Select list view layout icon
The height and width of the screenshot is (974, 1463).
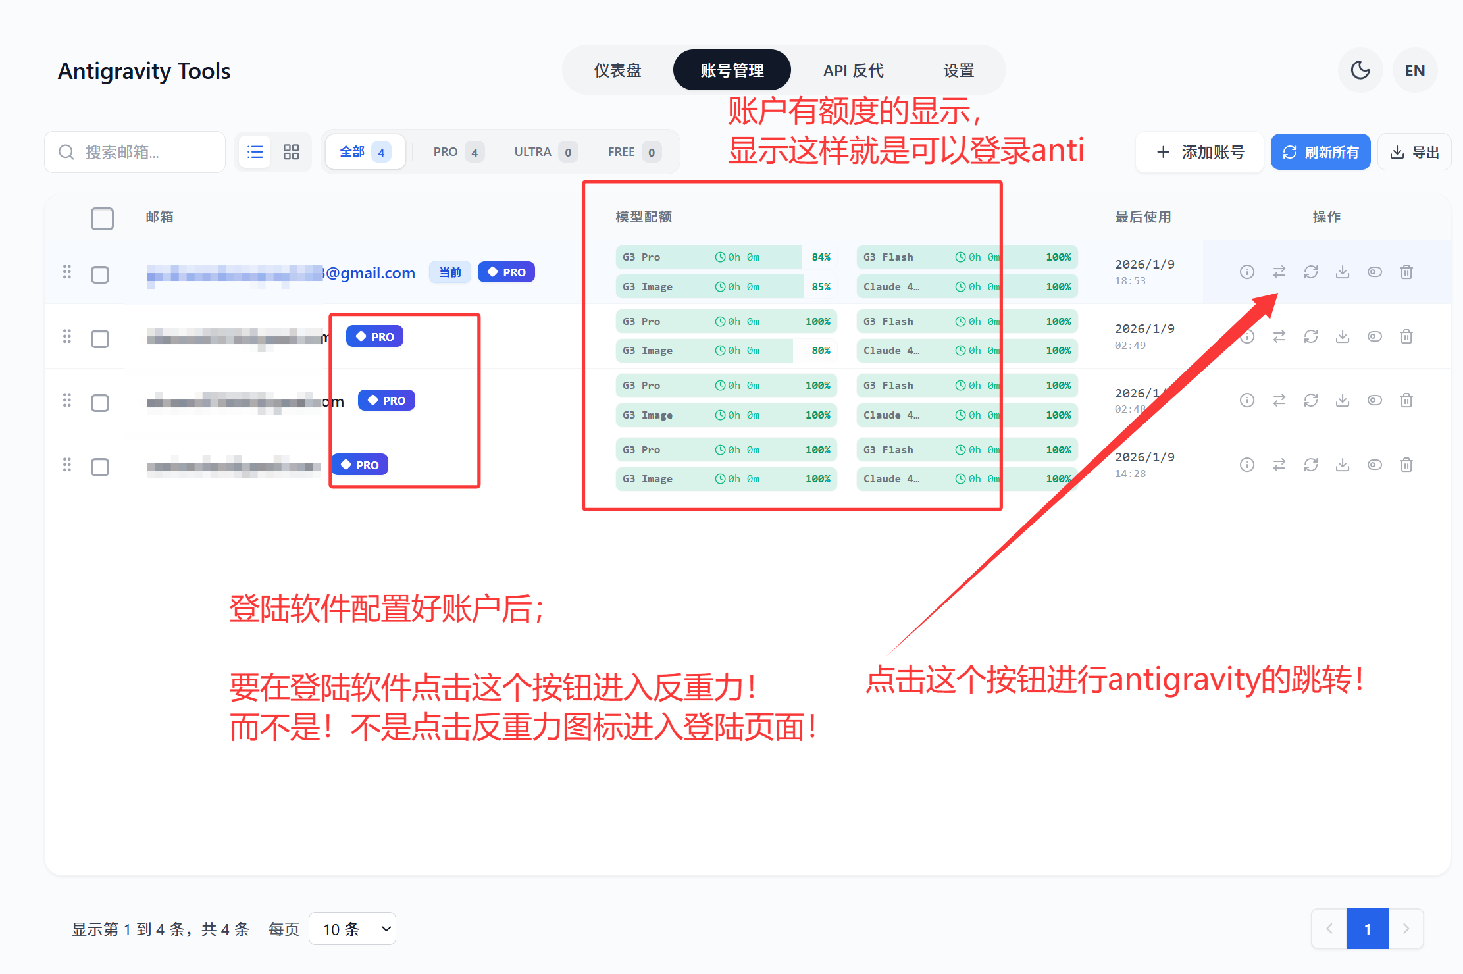tap(255, 152)
